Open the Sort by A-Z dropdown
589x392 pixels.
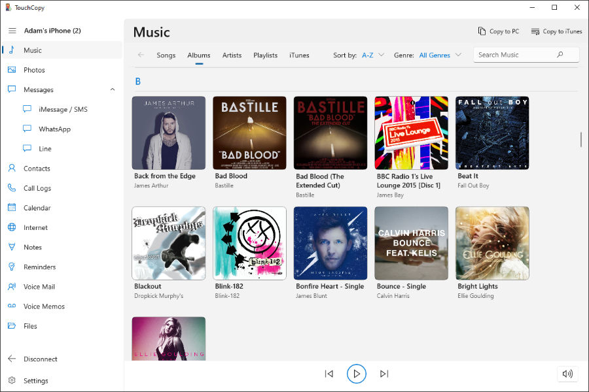click(x=373, y=56)
